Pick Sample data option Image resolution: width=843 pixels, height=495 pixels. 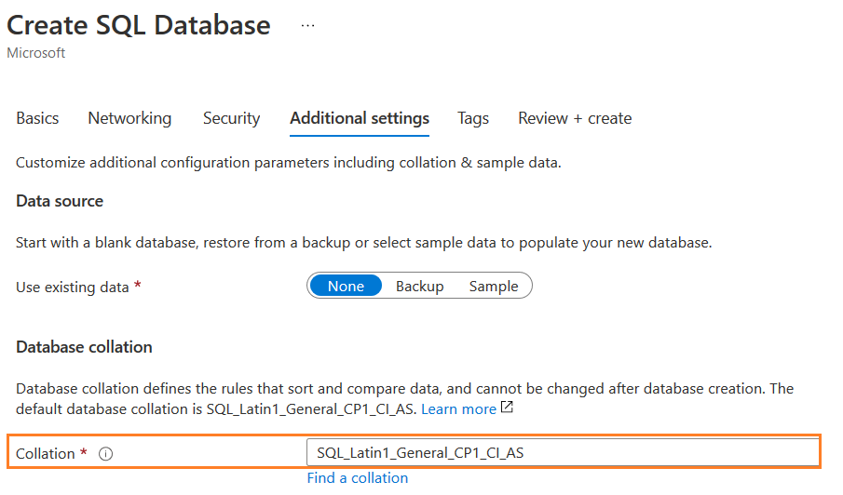click(494, 286)
